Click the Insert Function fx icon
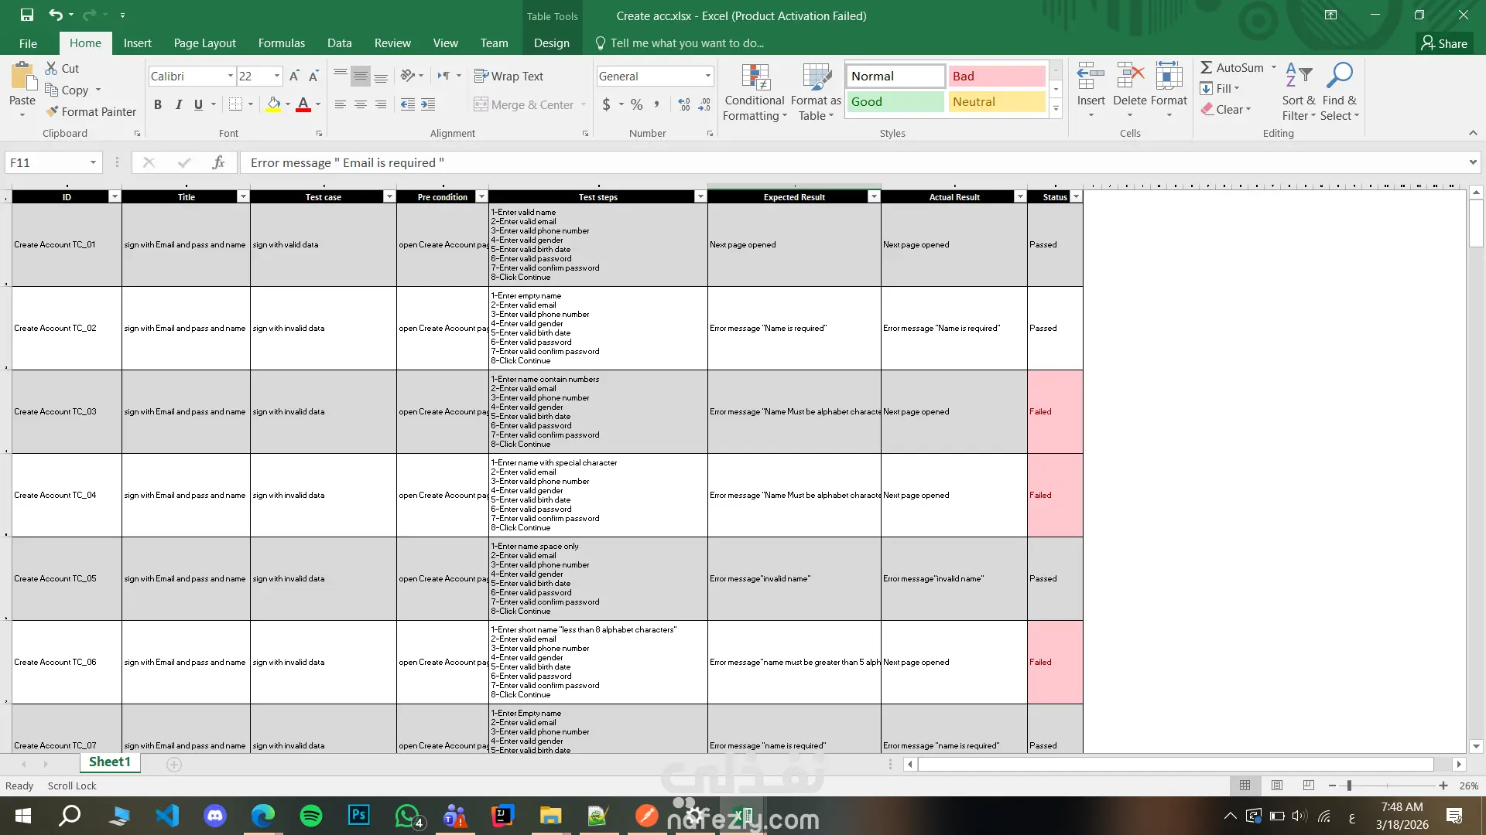 (x=218, y=162)
